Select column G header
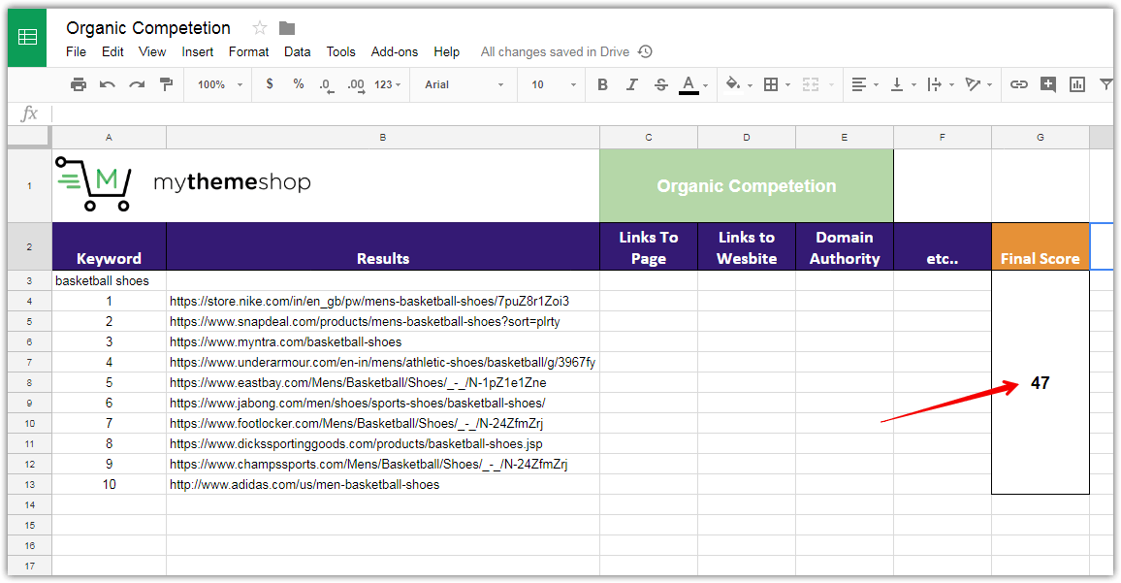 tap(1041, 138)
